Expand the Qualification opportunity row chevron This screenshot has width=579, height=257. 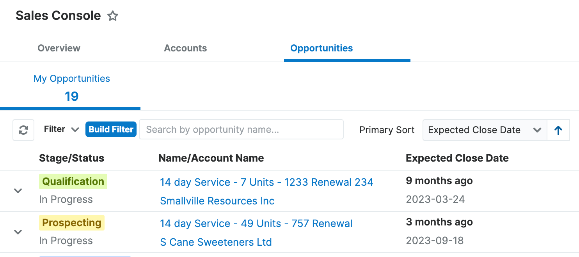tap(18, 191)
